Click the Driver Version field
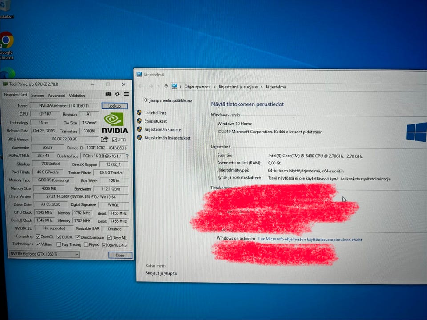The image size is (427, 320). (x=81, y=196)
